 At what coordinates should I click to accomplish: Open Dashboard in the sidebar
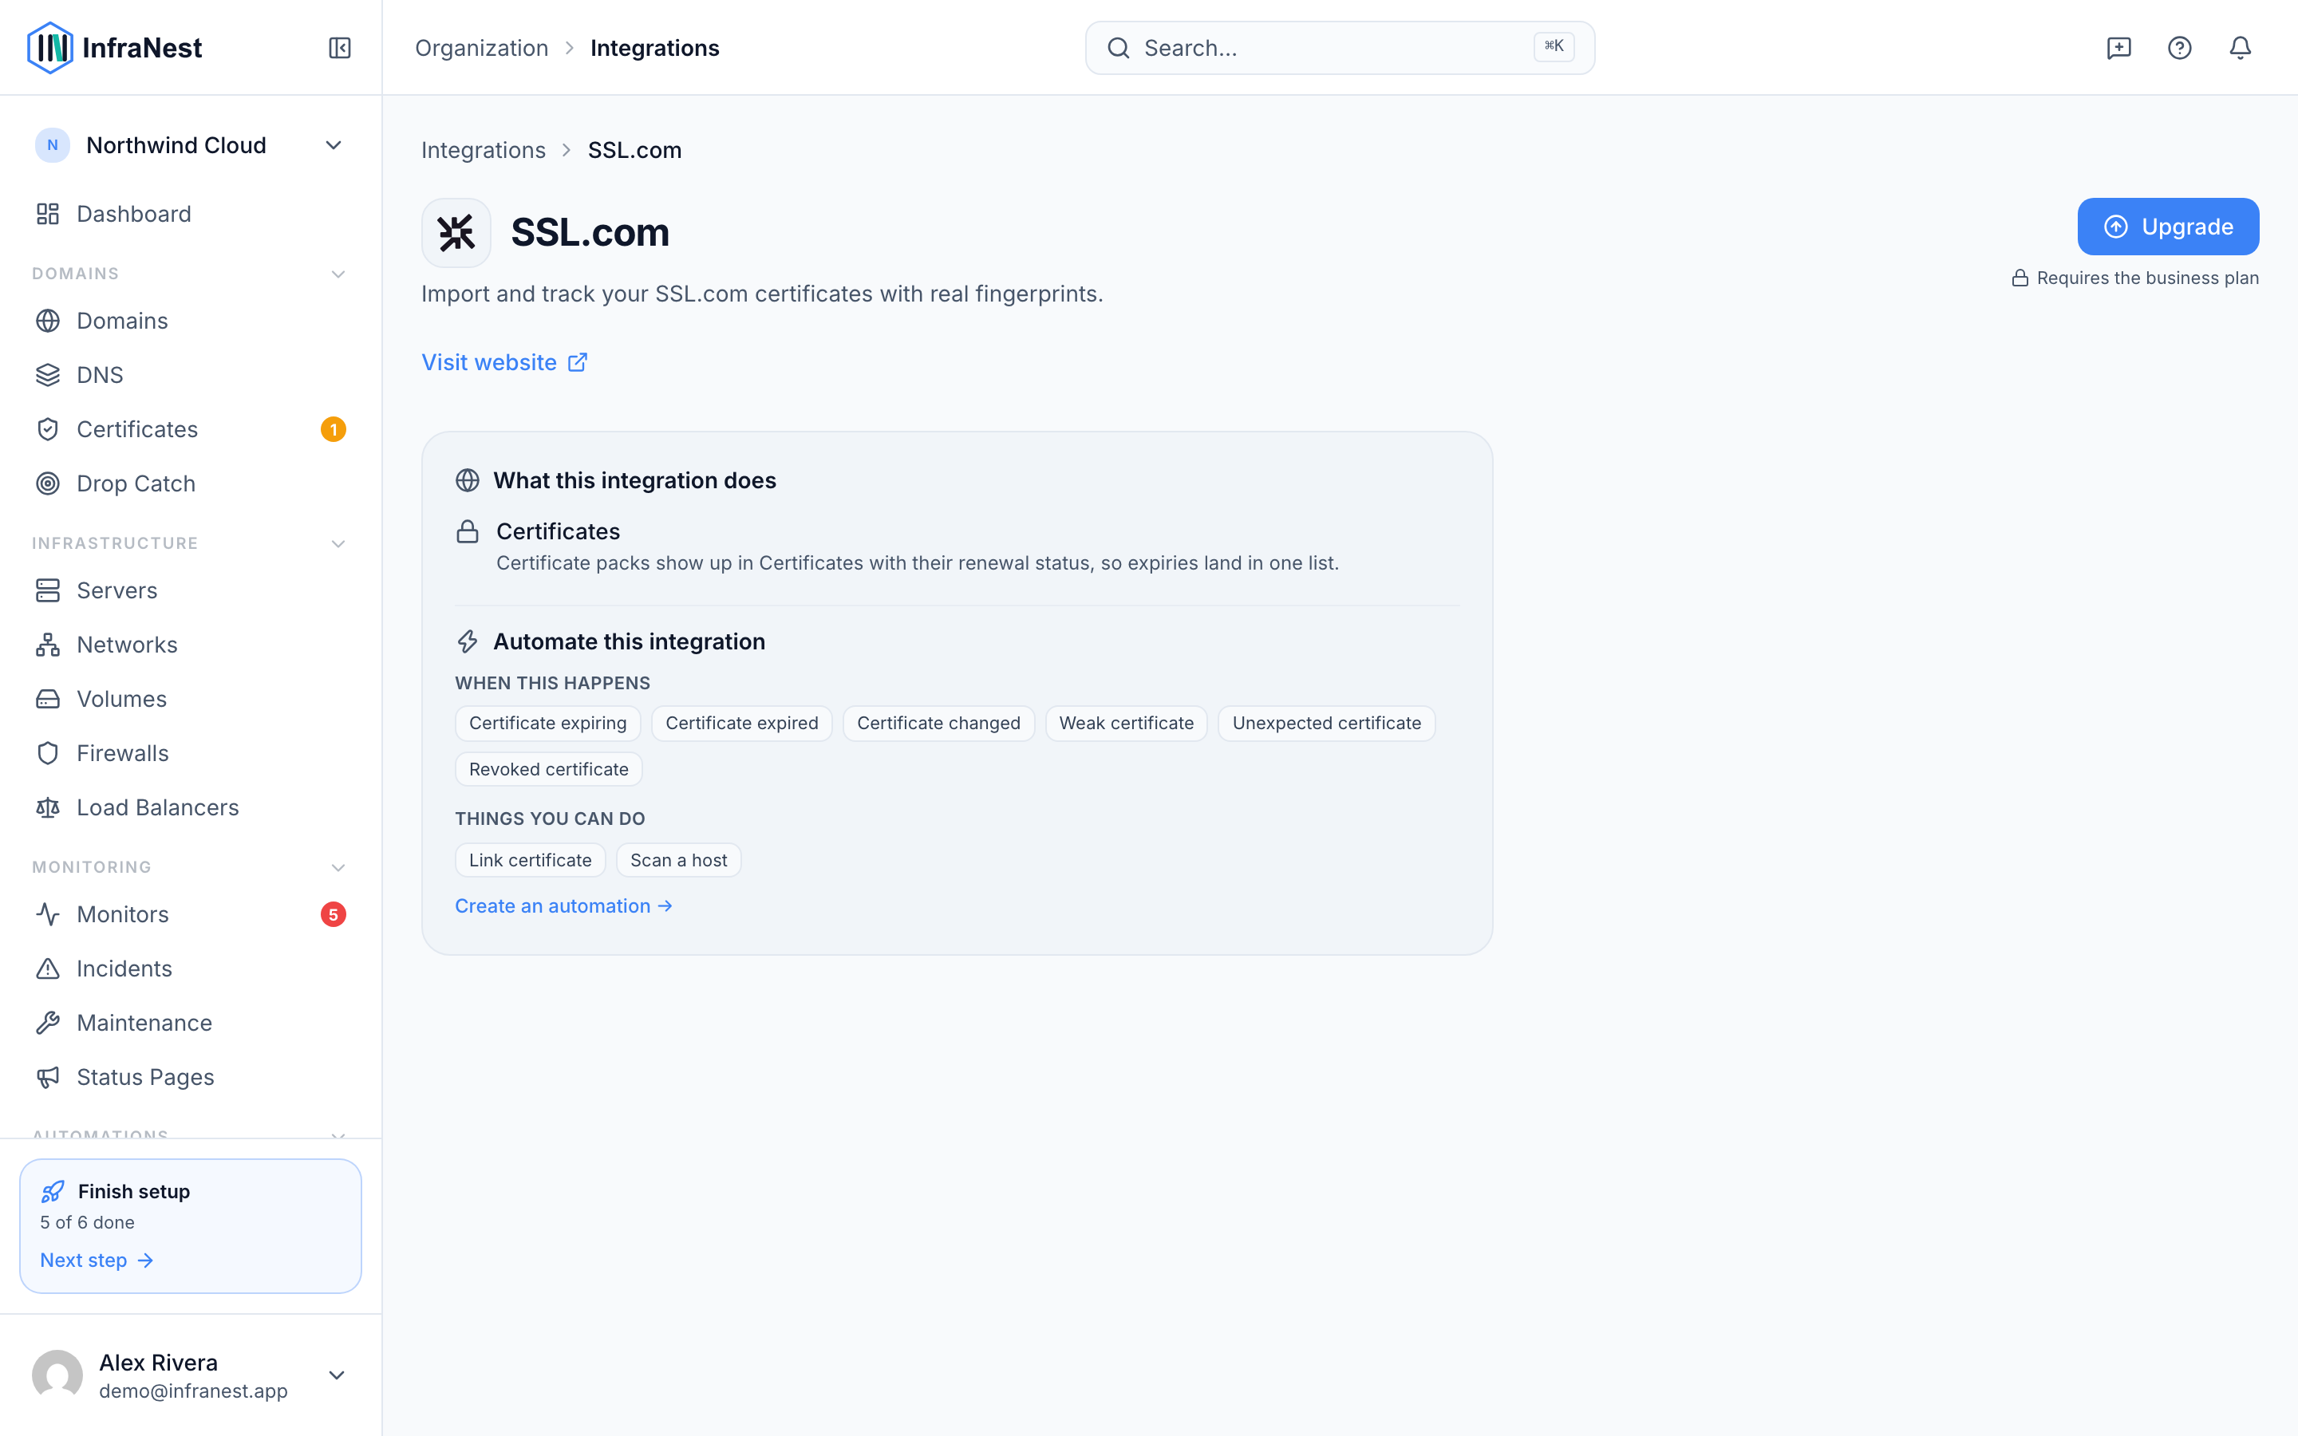[x=190, y=214]
